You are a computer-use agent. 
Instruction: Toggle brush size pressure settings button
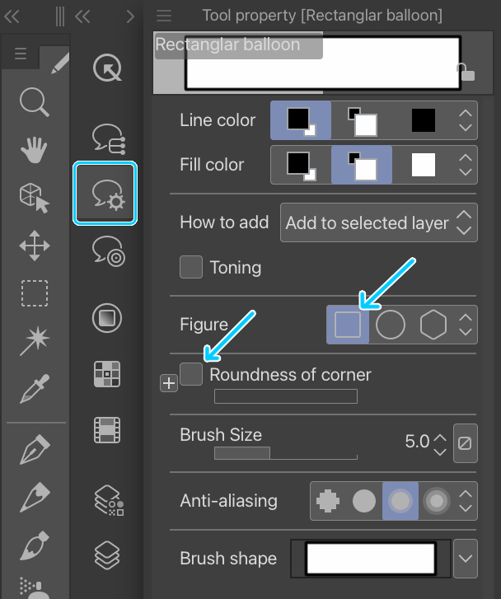click(x=464, y=442)
